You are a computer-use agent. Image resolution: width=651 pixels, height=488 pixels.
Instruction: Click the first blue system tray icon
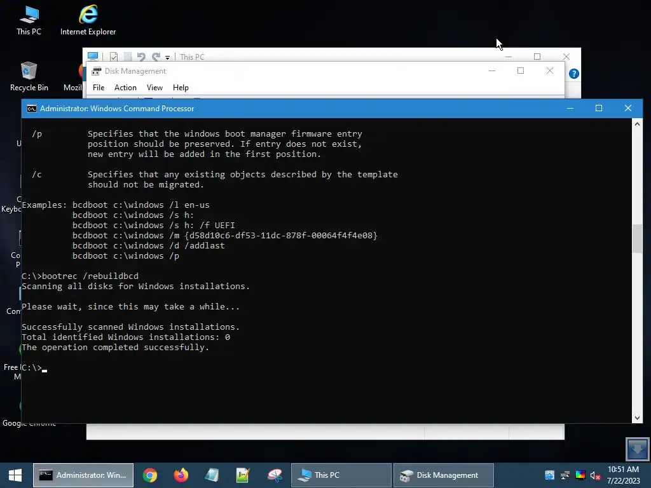[550, 475]
